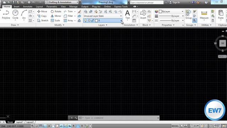Screen dimensions: 227x128
Task: Activate the Move command
Action: 42,11
